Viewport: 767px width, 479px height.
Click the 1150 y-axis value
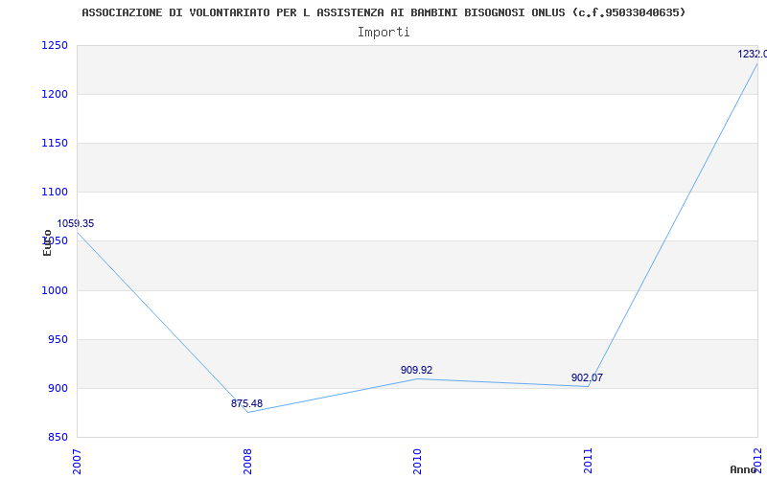click(54, 143)
